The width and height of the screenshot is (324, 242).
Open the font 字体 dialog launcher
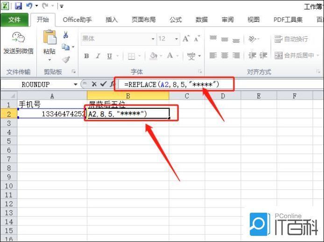[x=200, y=72]
